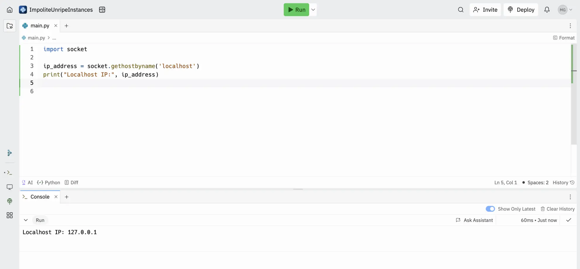Expand the breadcrumb ellipsis
Screen dimensions: 580x269
click(x=54, y=38)
